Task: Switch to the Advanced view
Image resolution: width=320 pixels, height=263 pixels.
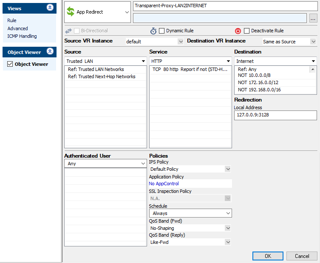Action: (17, 28)
